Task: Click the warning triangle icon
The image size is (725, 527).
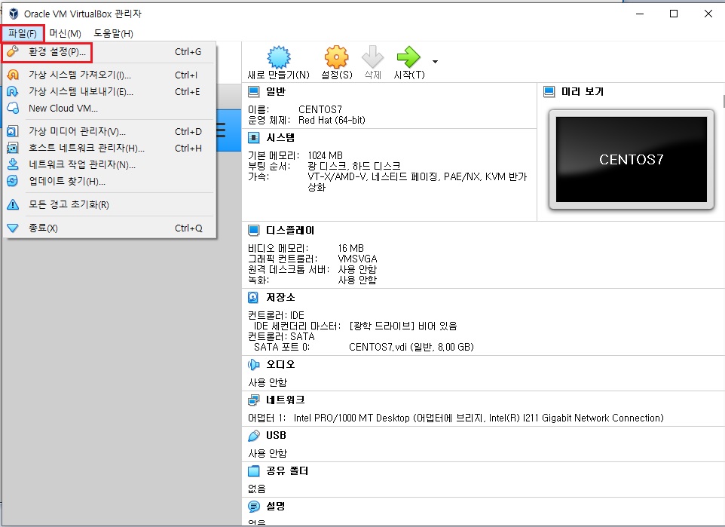Action: click(13, 204)
